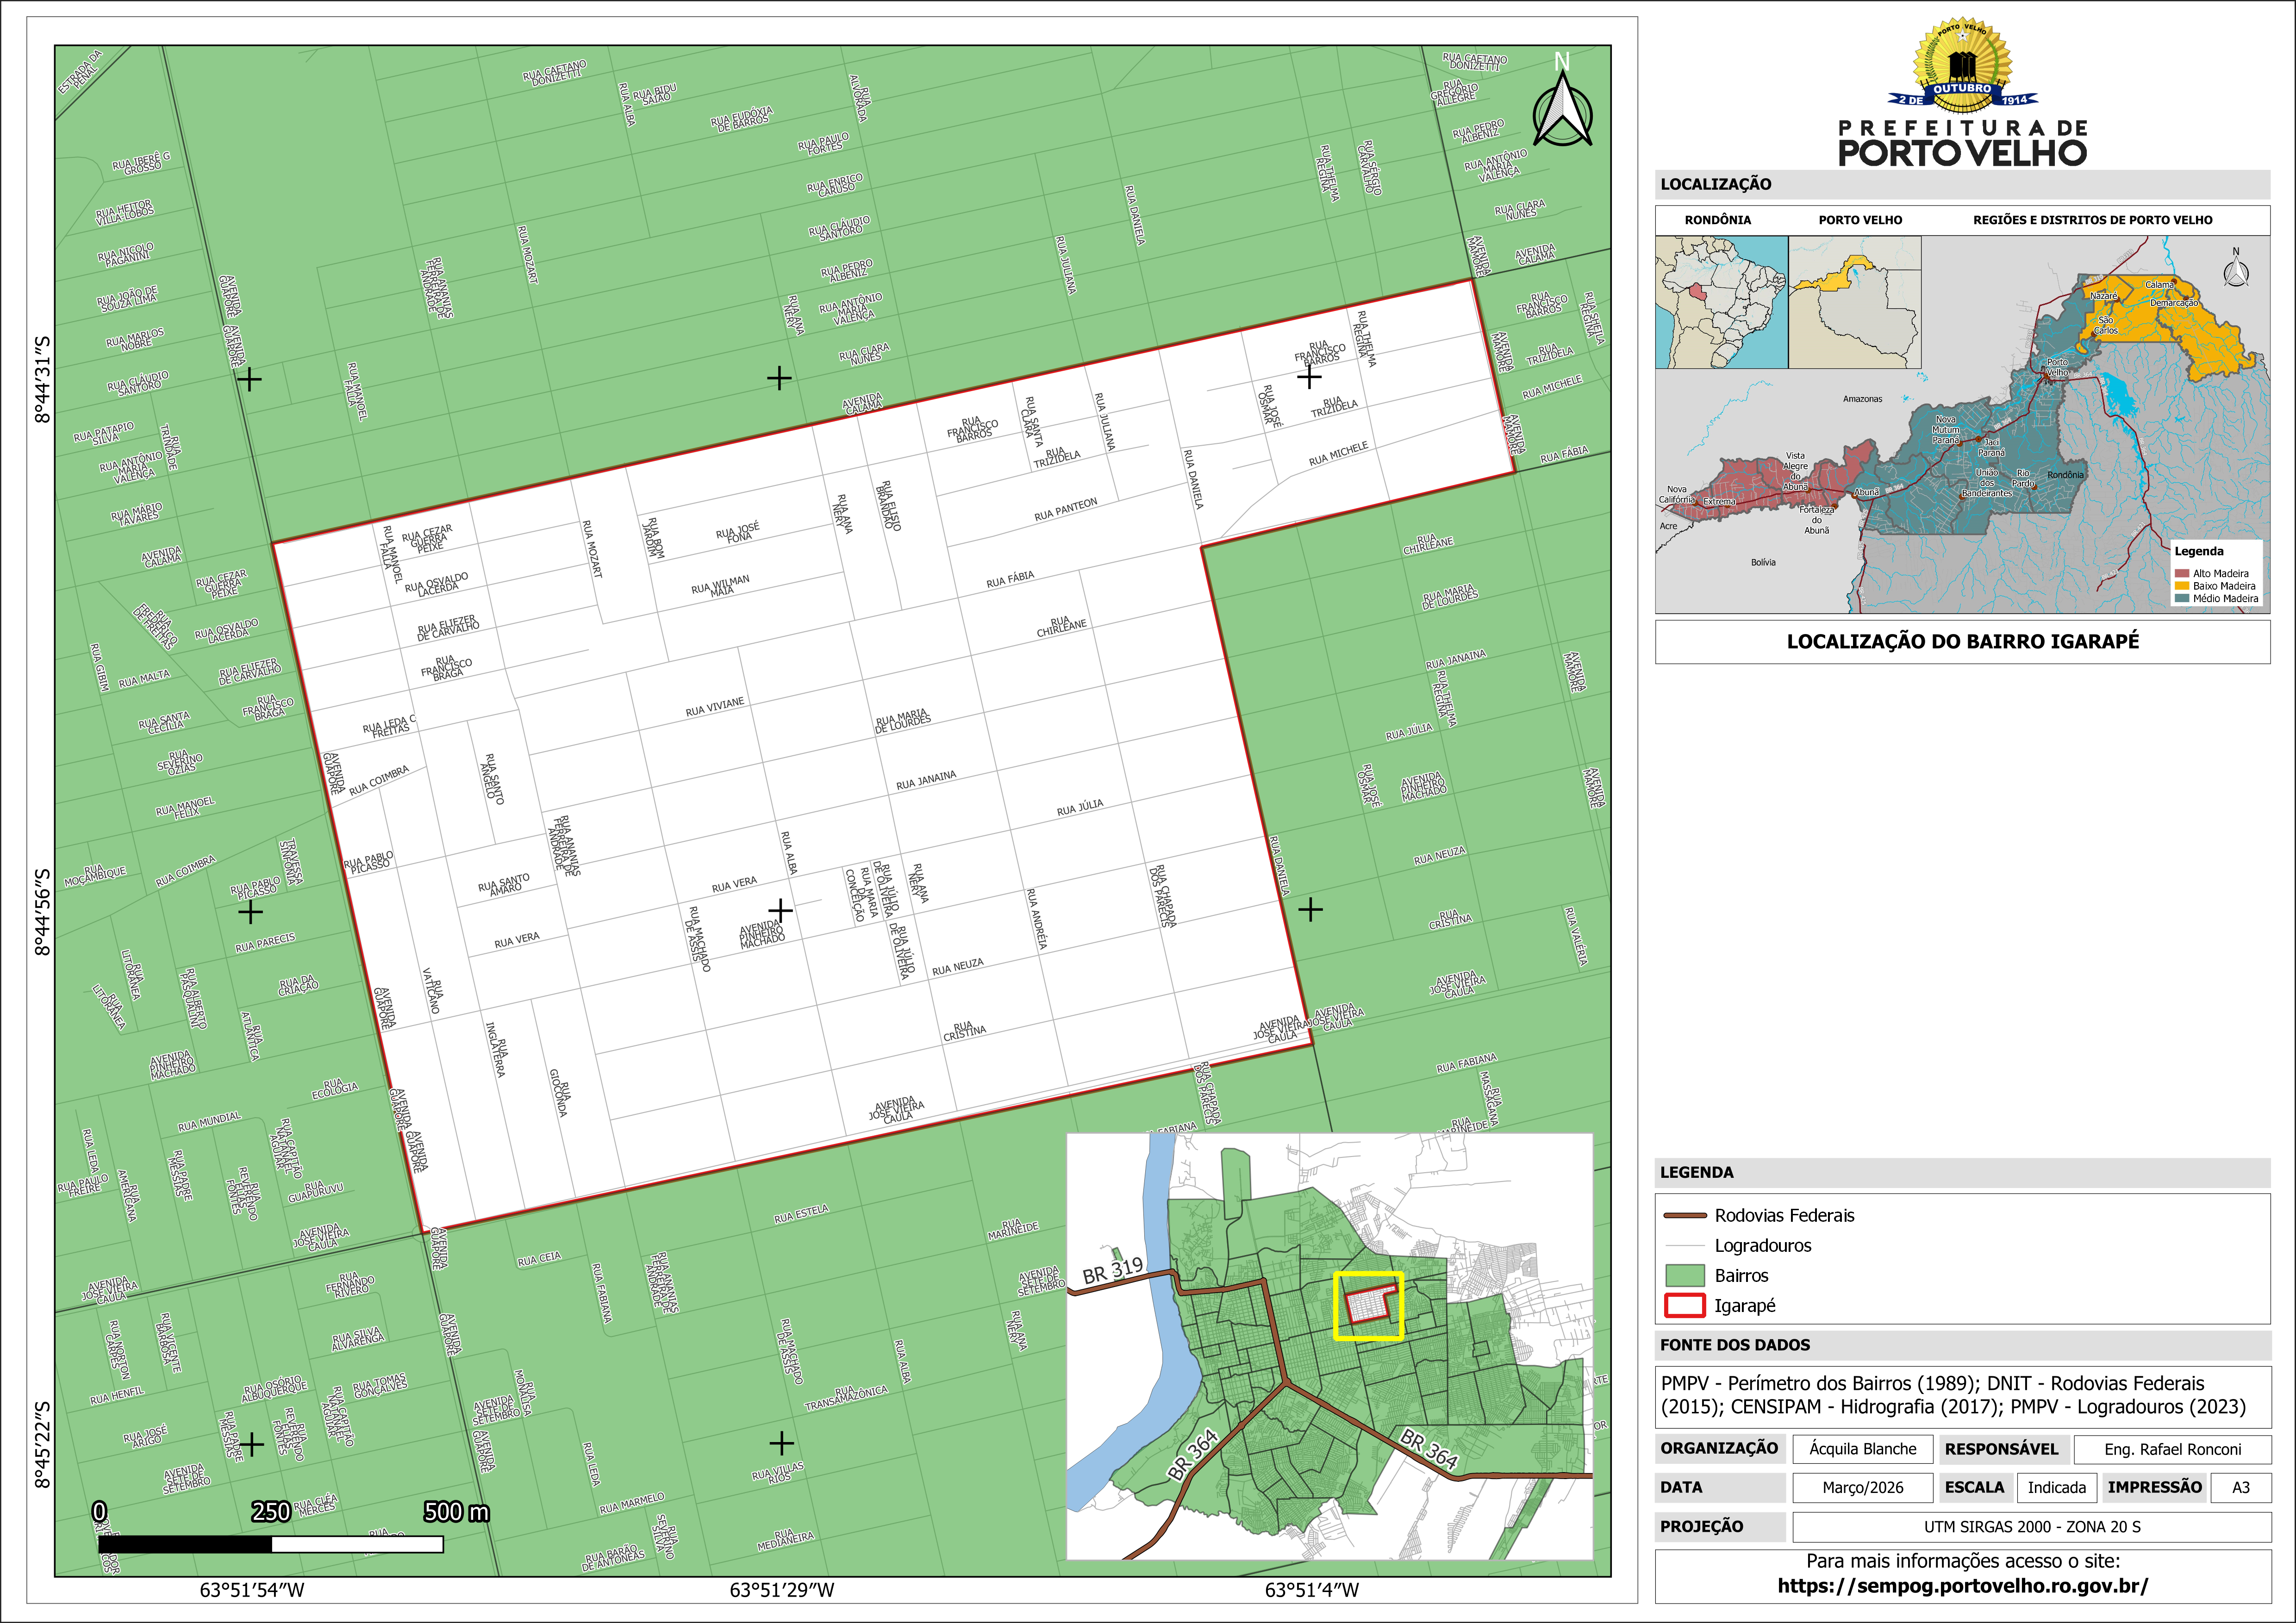Click the green Bairros legend swatch
Screen dimensions: 2296x1623
tap(1684, 1275)
